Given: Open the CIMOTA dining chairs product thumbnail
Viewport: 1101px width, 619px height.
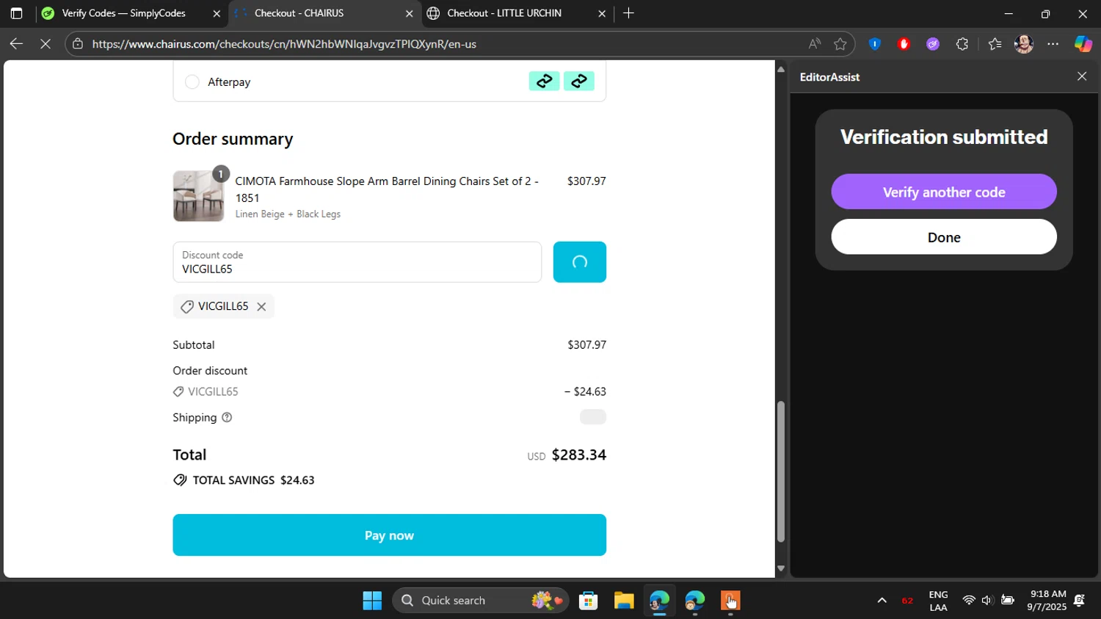Looking at the screenshot, I should (x=198, y=196).
